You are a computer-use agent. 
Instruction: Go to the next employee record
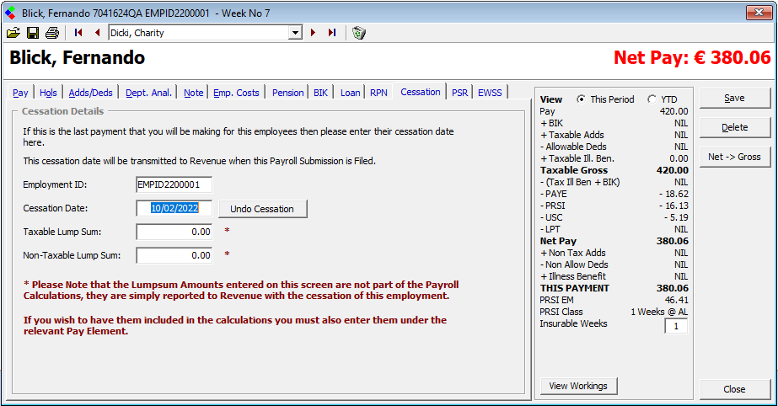click(x=314, y=33)
